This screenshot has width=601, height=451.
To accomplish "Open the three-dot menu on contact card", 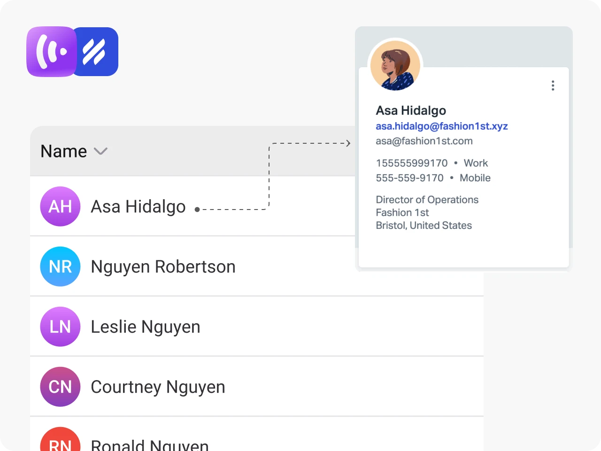I will [x=553, y=86].
